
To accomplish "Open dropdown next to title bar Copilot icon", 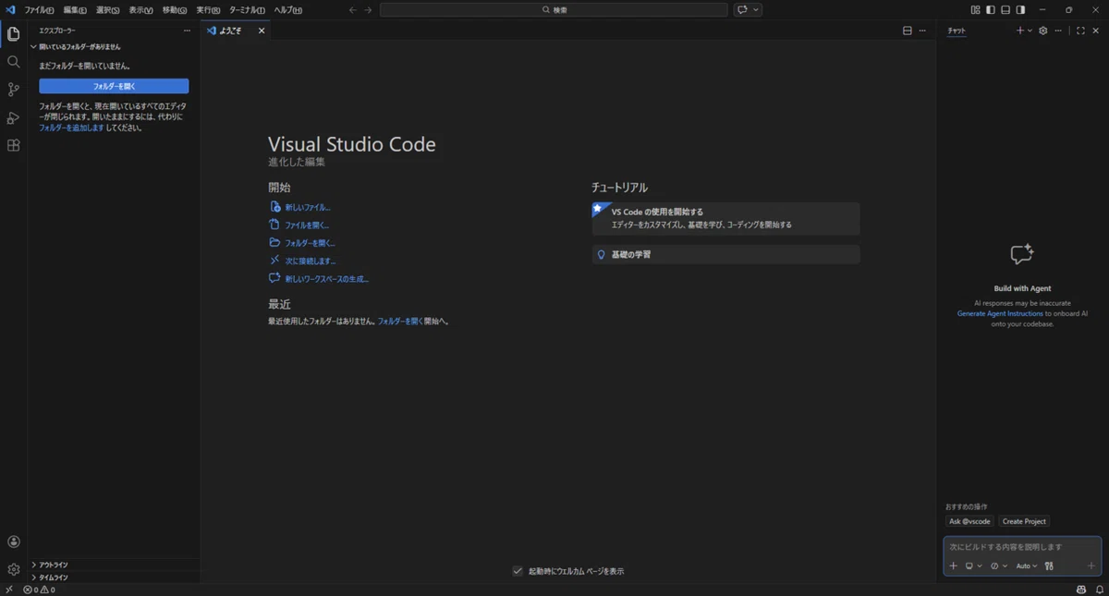I will (x=756, y=9).
